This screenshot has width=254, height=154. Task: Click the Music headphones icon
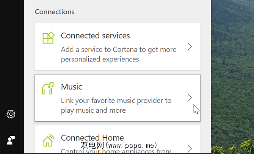(x=48, y=88)
